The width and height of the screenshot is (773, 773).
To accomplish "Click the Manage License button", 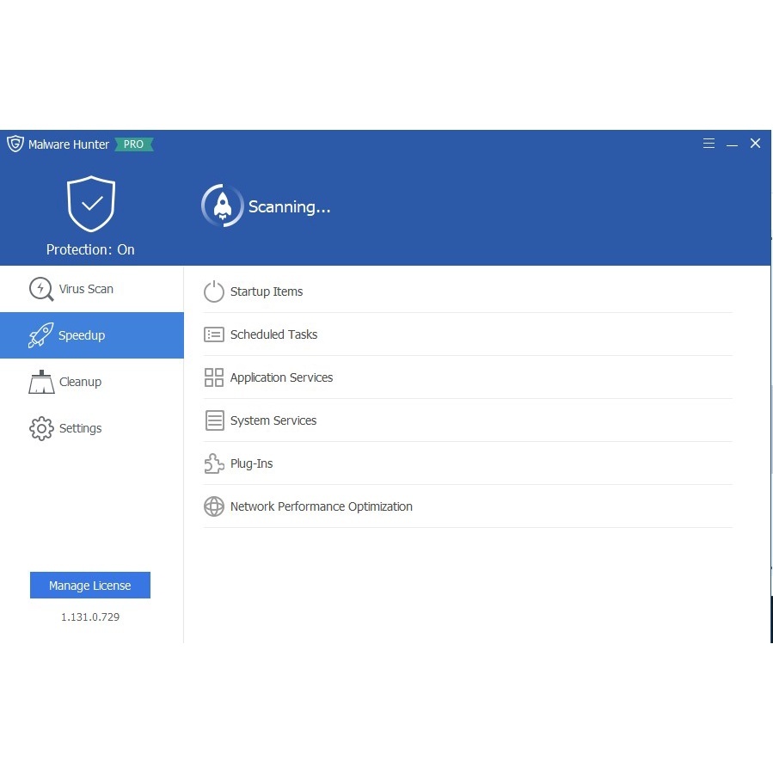I will (90, 586).
